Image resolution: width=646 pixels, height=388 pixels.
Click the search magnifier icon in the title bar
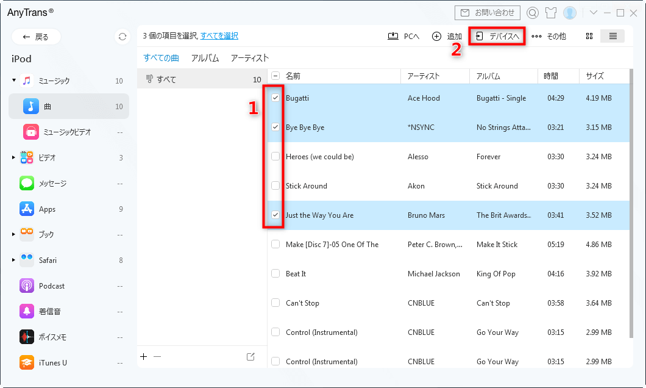532,13
